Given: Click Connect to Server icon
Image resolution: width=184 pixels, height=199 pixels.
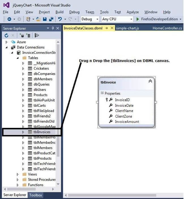Looking at the screenshot, I should 28,36.
